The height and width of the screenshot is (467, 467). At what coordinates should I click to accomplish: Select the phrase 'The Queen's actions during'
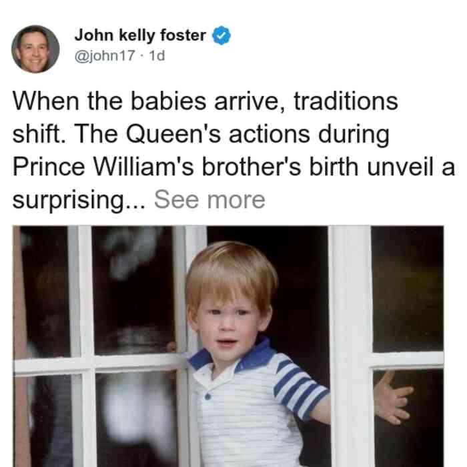231,134
